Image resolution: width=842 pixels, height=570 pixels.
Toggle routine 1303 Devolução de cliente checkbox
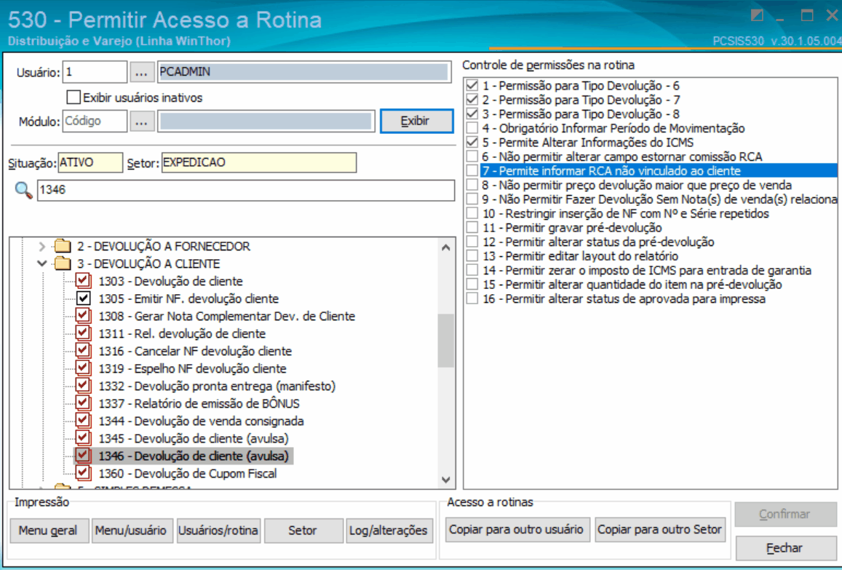click(83, 280)
